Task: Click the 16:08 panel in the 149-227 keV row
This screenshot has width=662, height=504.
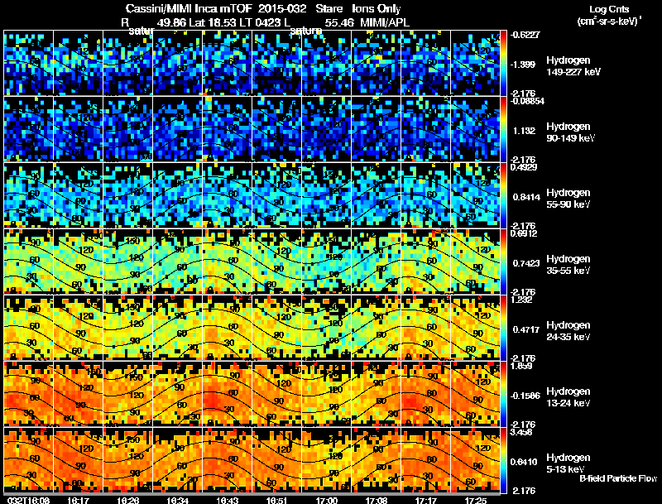Action: click(29, 63)
